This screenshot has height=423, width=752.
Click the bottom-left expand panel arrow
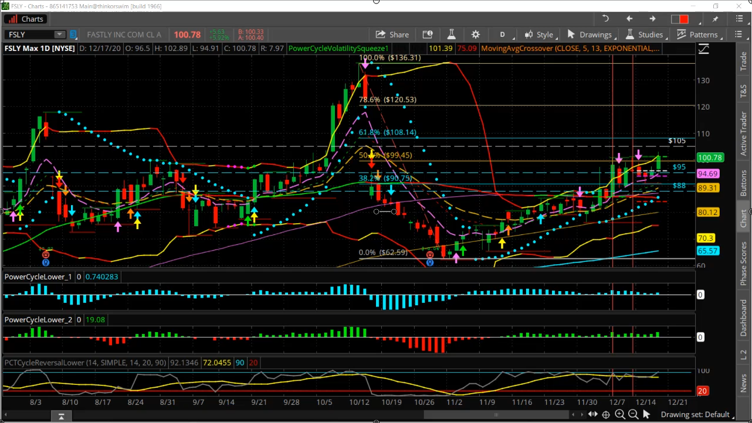(60, 417)
